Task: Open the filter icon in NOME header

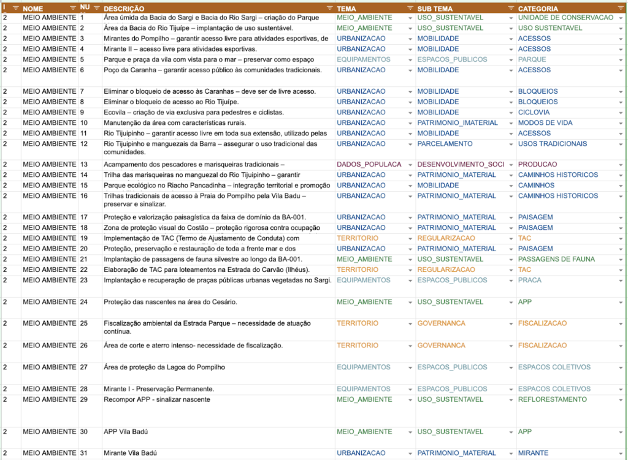Action: point(73,9)
